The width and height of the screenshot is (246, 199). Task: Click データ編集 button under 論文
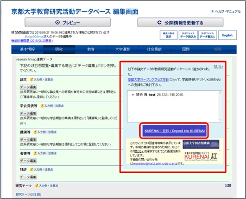[28, 87]
